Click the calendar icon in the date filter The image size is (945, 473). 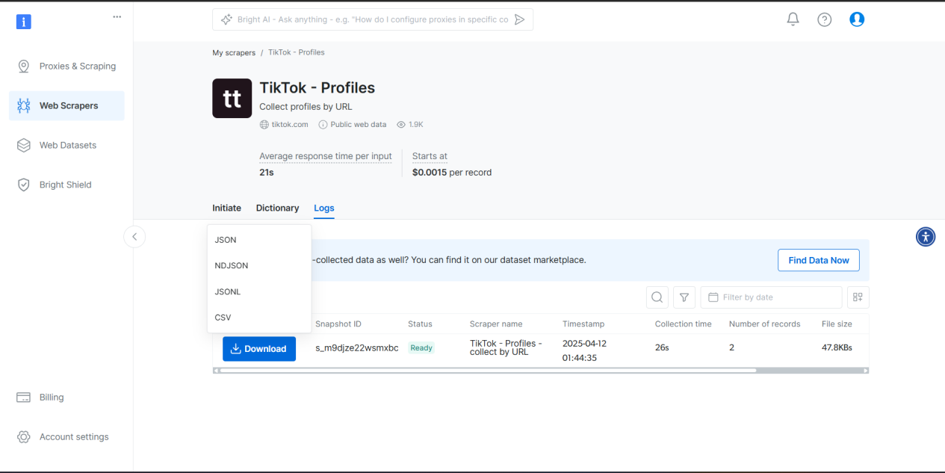pyautogui.click(x=713, y=297)
